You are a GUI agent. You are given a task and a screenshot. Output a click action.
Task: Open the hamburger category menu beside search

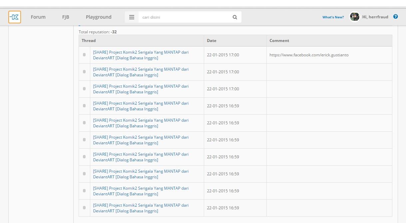(132, 17)
